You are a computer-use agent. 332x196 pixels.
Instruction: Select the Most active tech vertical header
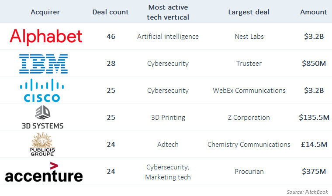pyautogui.click(x=168, y=12)
